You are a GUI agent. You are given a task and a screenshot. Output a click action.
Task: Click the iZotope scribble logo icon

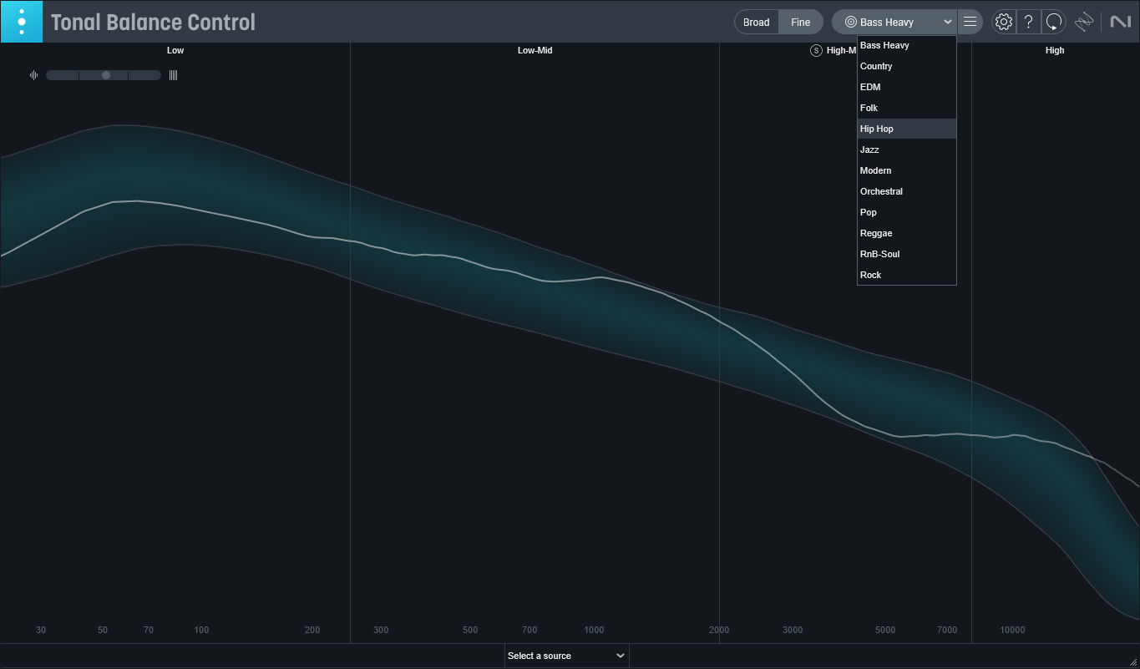(1084, 23)
